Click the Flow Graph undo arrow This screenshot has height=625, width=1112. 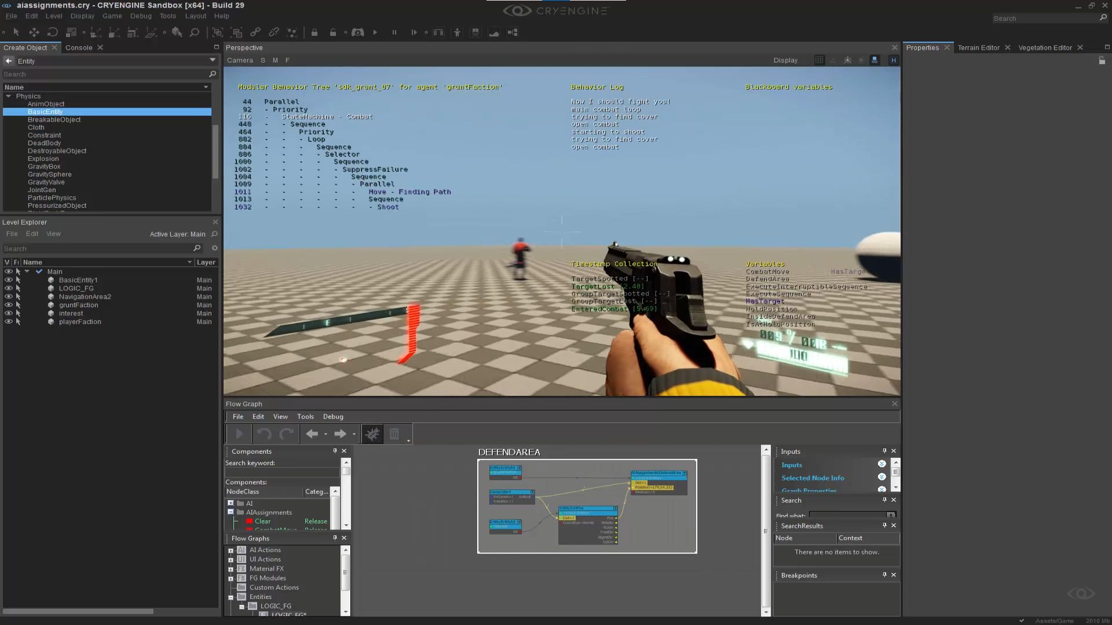[x=264, y=434]
